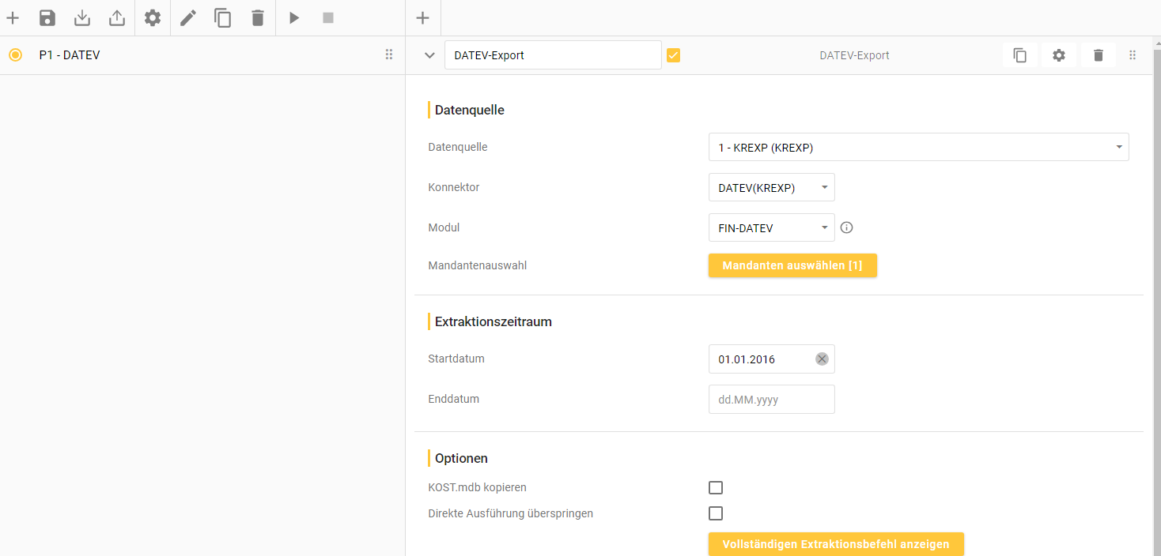The image size is (1161, 556).
Task: Click into the Enddatum date field
Action: [771, 400]
